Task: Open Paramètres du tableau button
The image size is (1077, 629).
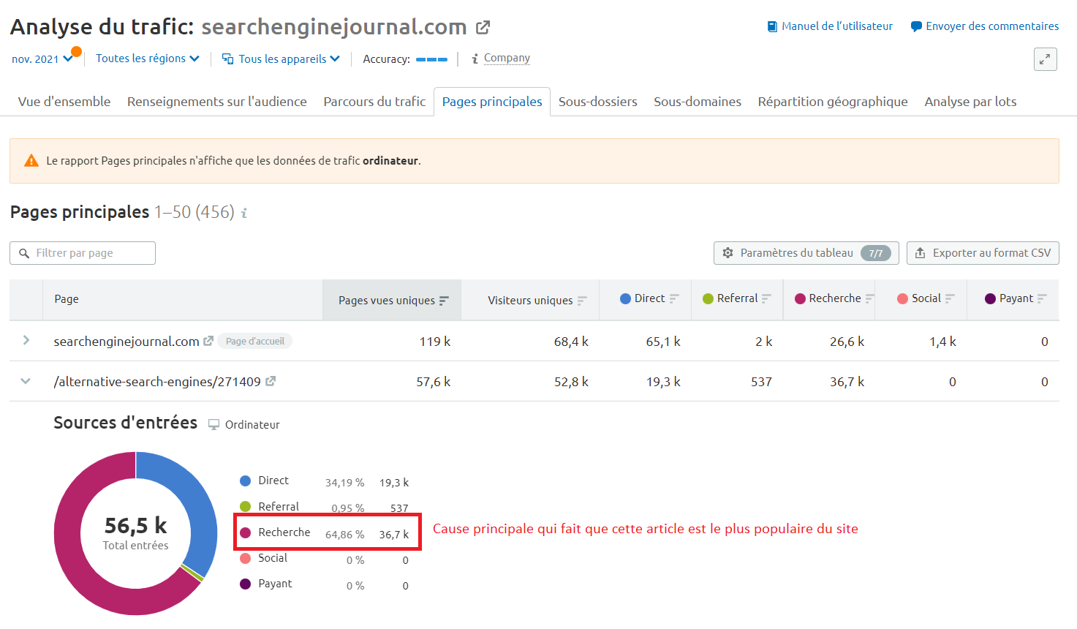Action: (806, 253)
